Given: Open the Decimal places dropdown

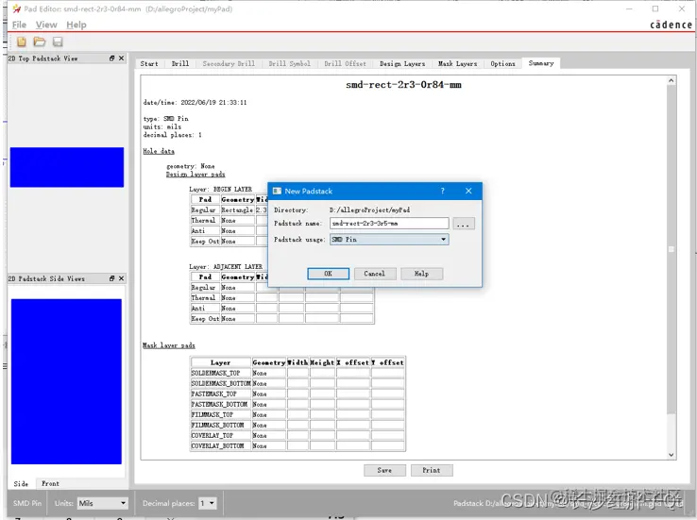Looking at the screenshot, I should [208, 503].
